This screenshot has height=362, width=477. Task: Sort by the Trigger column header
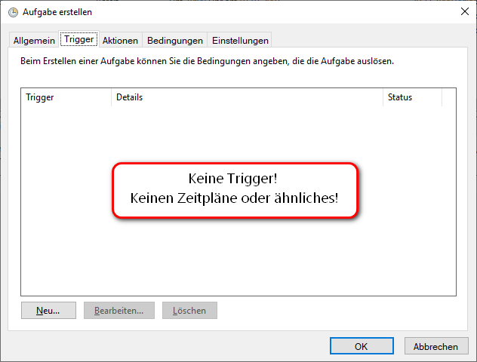pyautogui.click(x=66, y=97)
